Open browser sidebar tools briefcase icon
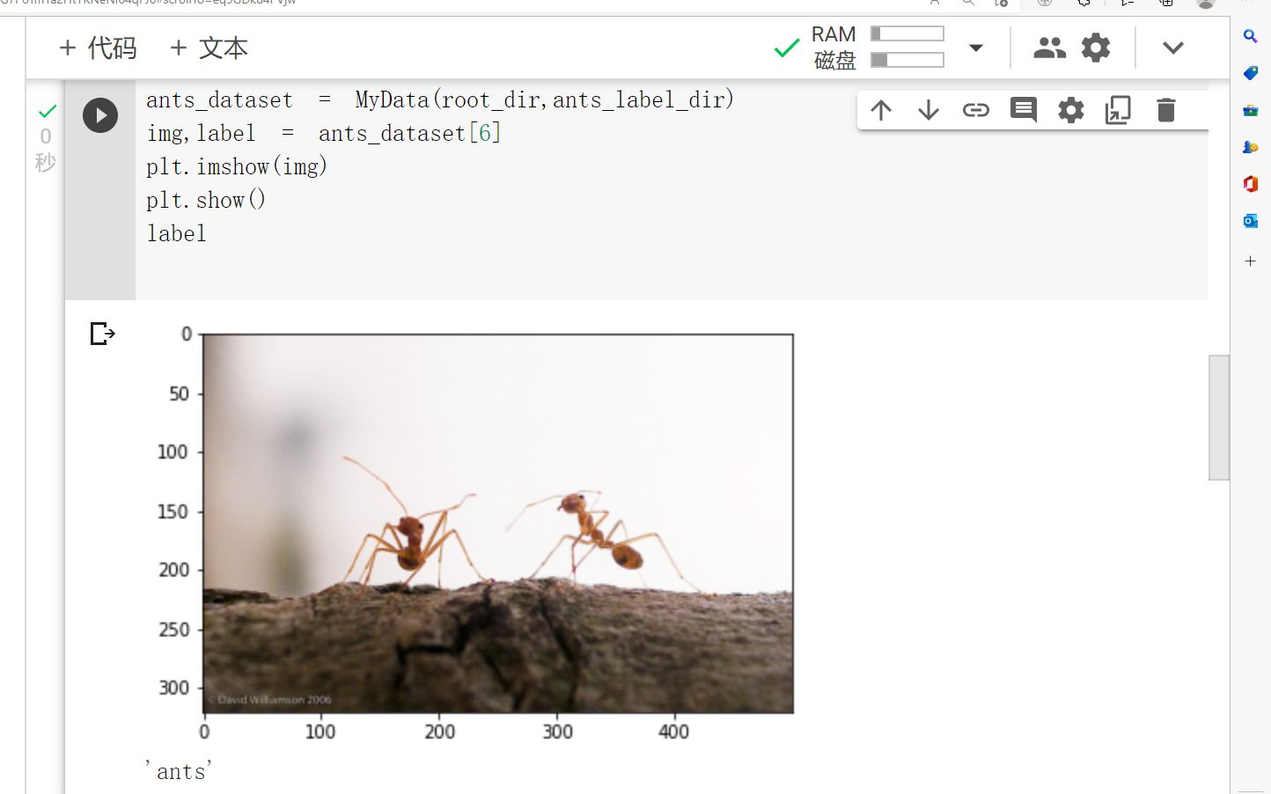 (1250, 110)
